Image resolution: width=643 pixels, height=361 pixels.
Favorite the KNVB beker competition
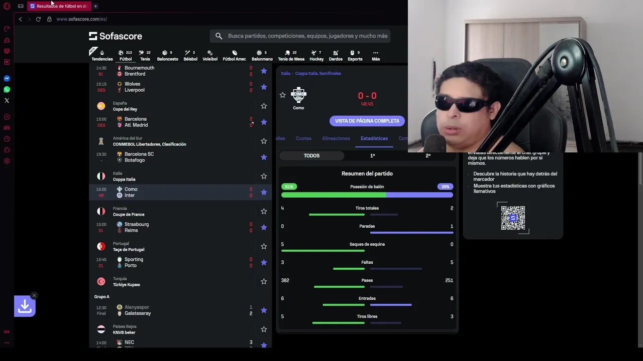[264, 329]
